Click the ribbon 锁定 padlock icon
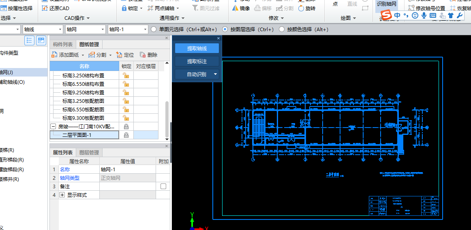The width and height of the screenshot is (471, 230). (x=124, y=9)
